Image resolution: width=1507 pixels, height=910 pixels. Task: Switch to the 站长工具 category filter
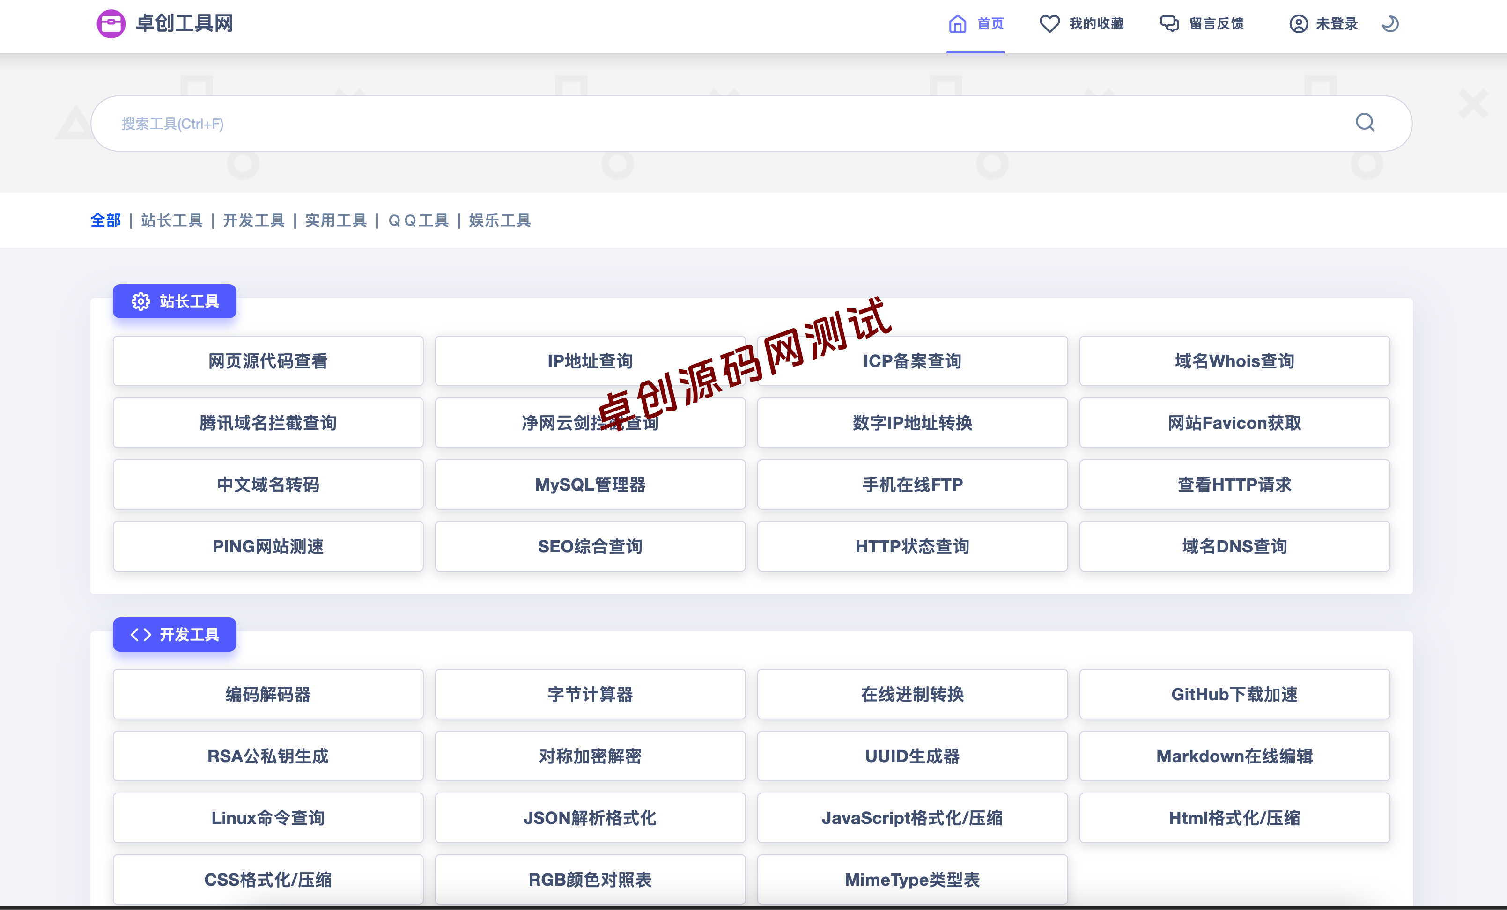click(172, 220)
